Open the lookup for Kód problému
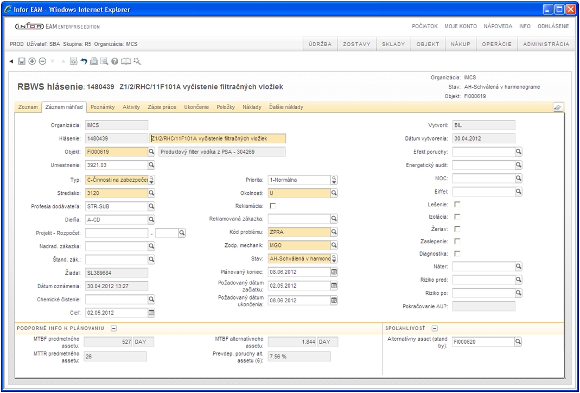Image resolution: width=580 pixels, height=393 pixels. pos(334,232)
